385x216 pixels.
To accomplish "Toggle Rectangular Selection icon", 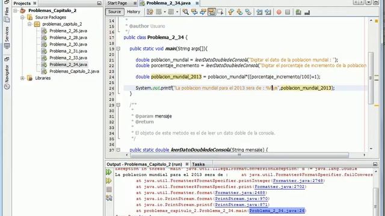I will point(220,12).
